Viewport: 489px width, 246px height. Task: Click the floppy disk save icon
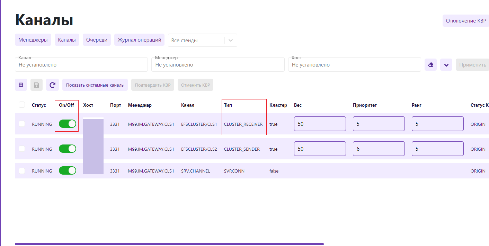click(x=36, y=85)
